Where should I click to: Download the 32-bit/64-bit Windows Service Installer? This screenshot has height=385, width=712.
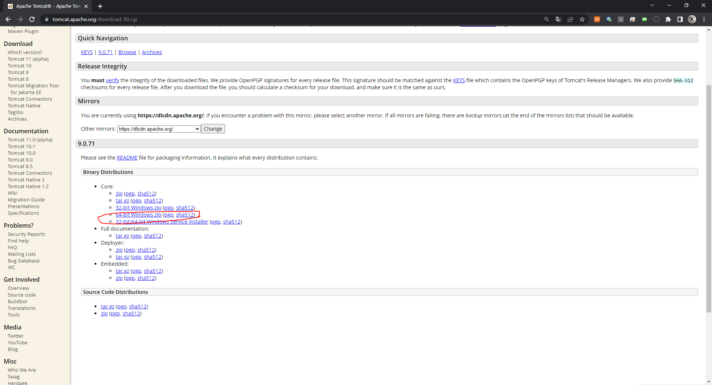pyautogui.click(x=162, y=222)
